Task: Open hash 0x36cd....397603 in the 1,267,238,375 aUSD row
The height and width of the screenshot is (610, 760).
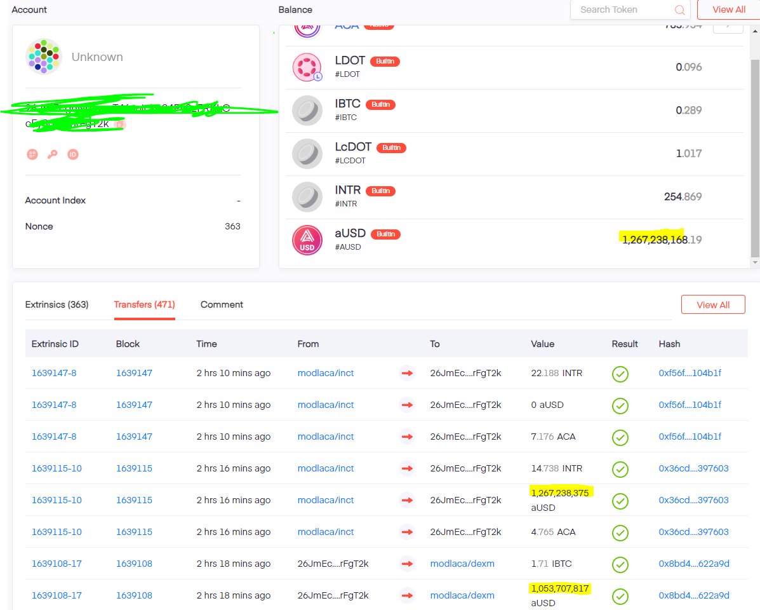Action: [693, 500]
